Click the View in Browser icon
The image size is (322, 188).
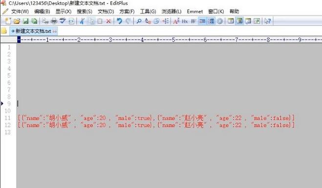71,21
